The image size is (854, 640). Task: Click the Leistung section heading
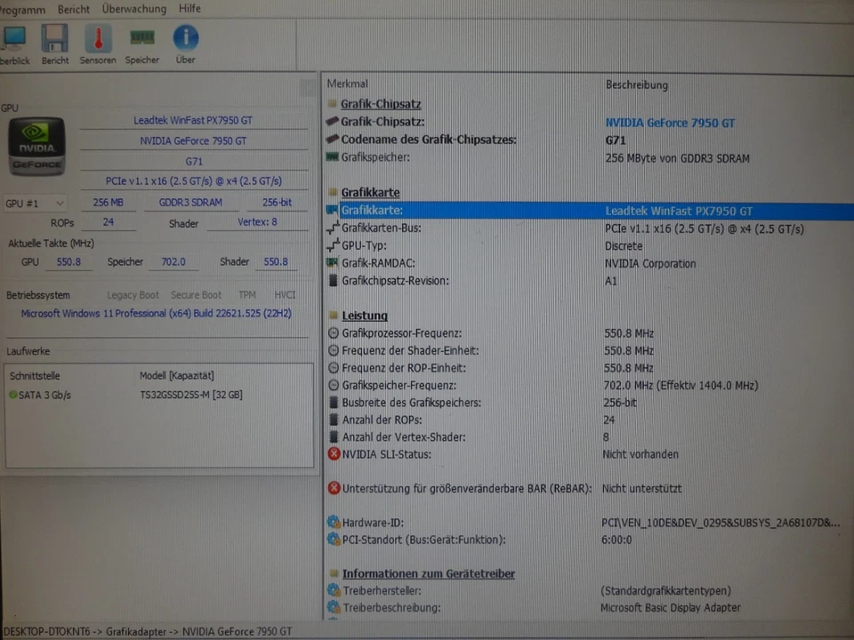[365, 315]
